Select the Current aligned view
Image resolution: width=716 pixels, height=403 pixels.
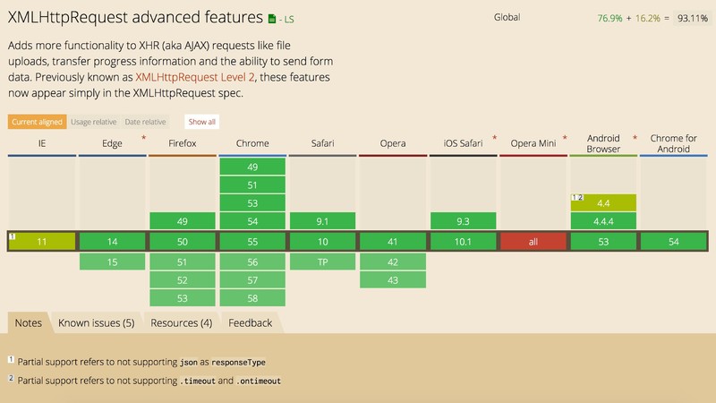click(37, 122)
